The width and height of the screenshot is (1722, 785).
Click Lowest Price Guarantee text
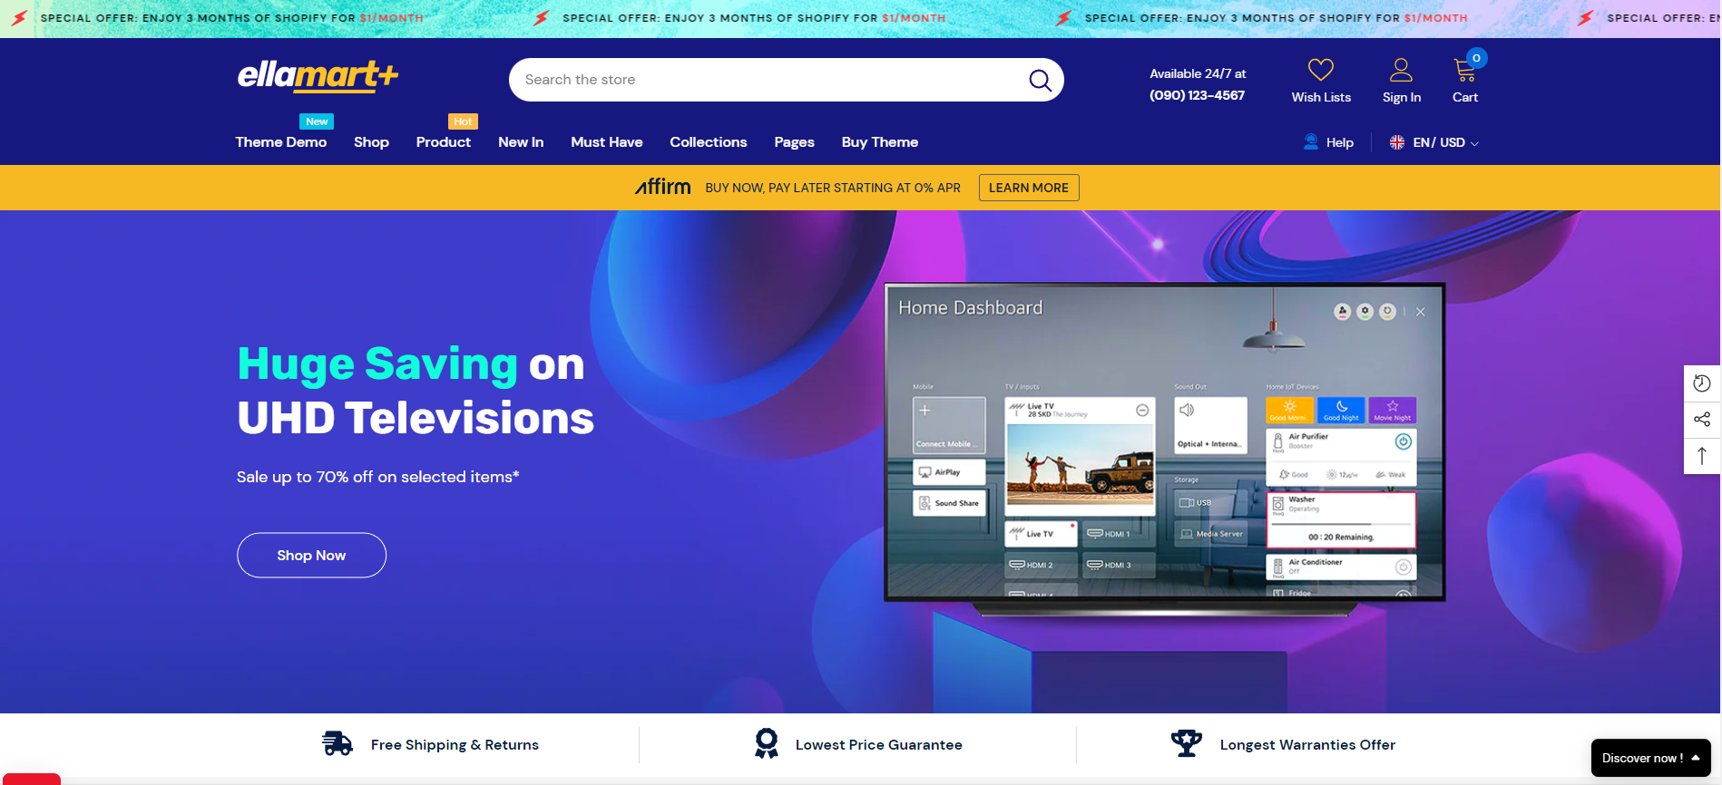879,744
